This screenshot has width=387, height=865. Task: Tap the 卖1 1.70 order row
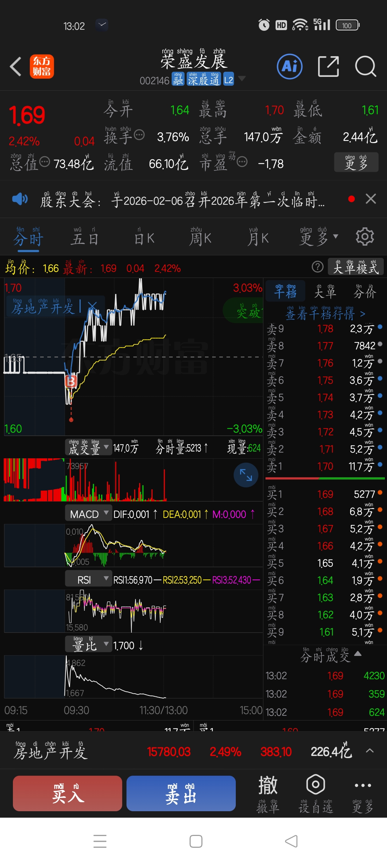click(325, 466)
